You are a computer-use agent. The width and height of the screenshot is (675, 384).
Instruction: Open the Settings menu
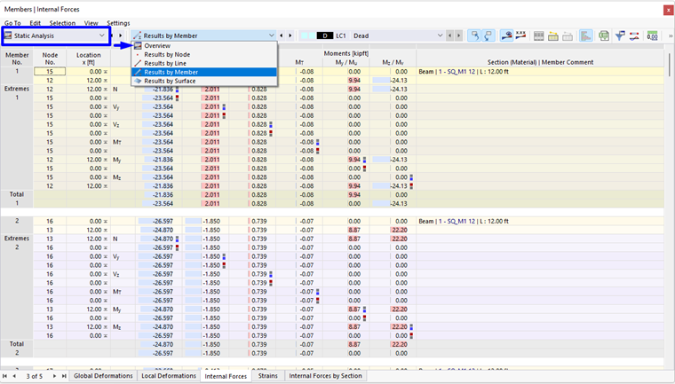(x=118, y=23)
